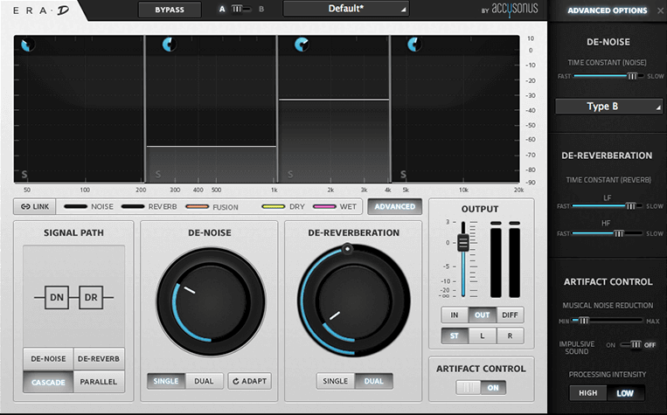Open the Type B noise type dropdown
This screenshot has height=415, width=667.
[608, 107]
